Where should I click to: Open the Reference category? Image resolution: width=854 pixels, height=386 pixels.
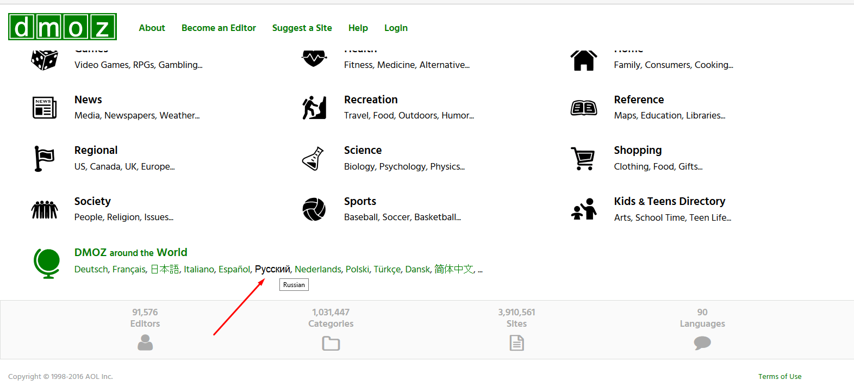coord(639,99)
